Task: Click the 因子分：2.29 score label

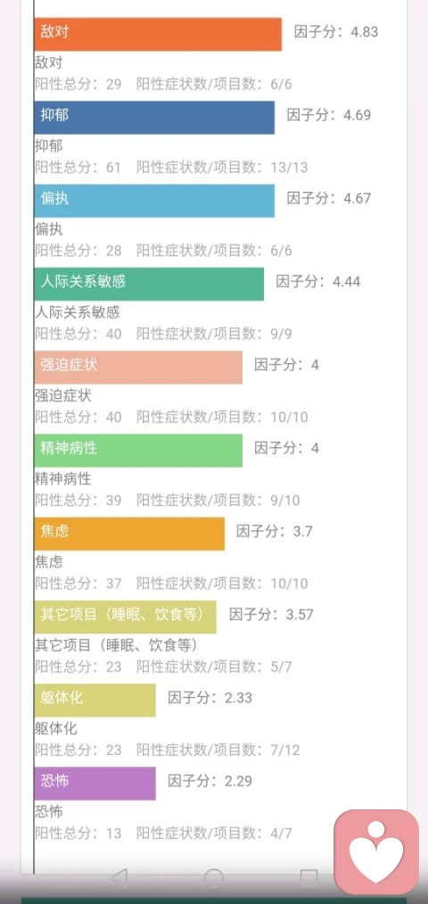Action: coord(210,781)
